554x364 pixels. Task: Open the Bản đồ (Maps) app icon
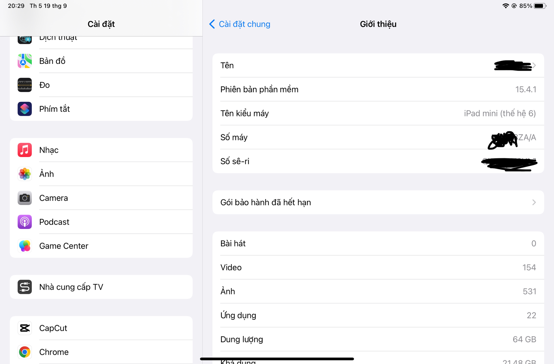click(x=25, y=61)
